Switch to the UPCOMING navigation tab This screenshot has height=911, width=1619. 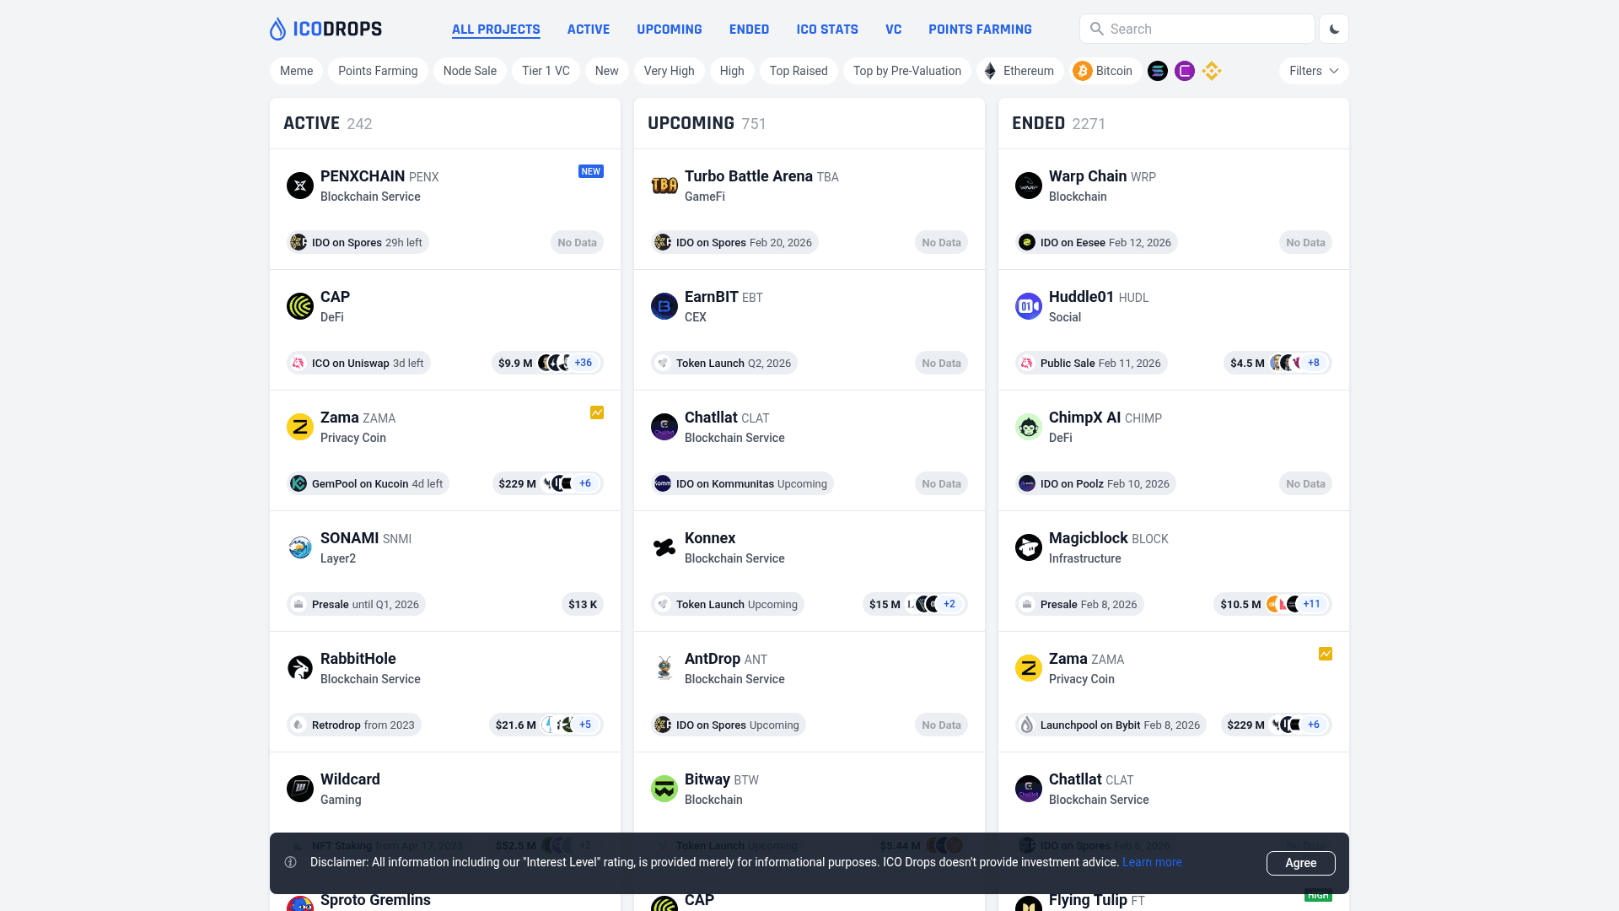(x=669, y=29)
